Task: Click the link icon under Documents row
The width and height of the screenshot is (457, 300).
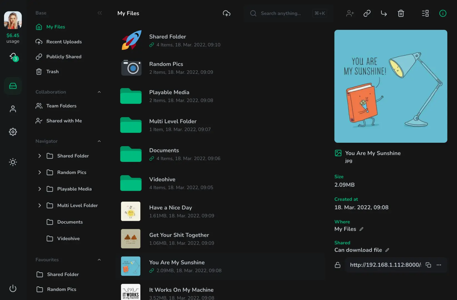Action: (x=152, y=159)
